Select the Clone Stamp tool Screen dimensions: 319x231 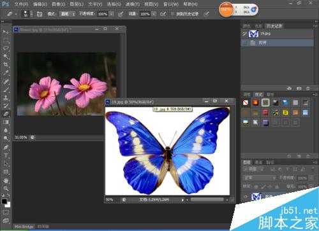click(x=6, y=97)
